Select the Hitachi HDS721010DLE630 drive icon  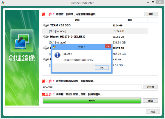(x=46, y=37)
